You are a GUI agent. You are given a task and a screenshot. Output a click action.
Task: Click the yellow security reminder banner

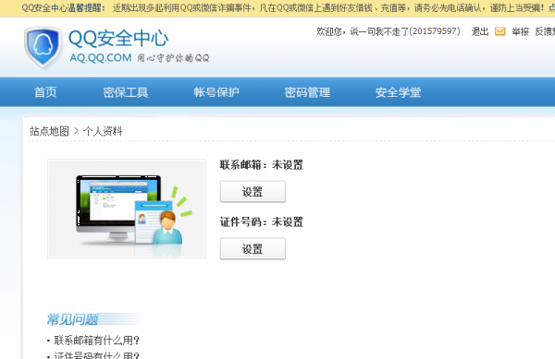(x=277, y=8)
